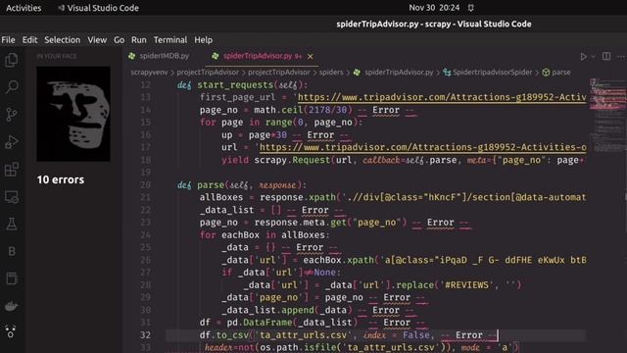Viewport: 627px width, 353px height.
Task: Click the IN YOUR FACE panel header
Action: point(57,57)
